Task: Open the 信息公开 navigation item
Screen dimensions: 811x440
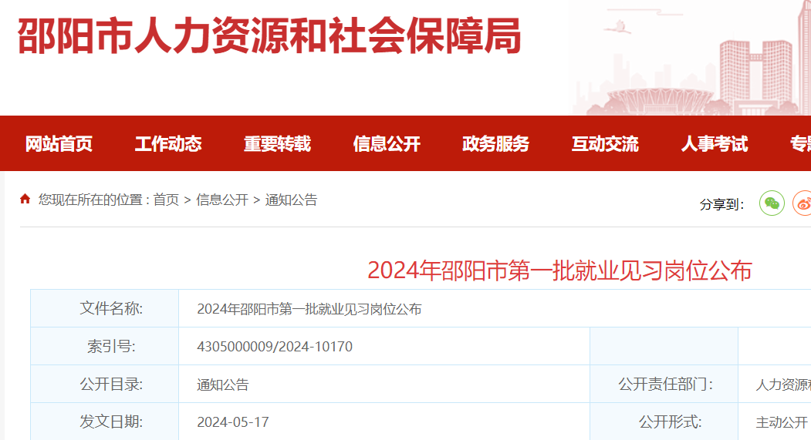Action: tap(387, 143)
